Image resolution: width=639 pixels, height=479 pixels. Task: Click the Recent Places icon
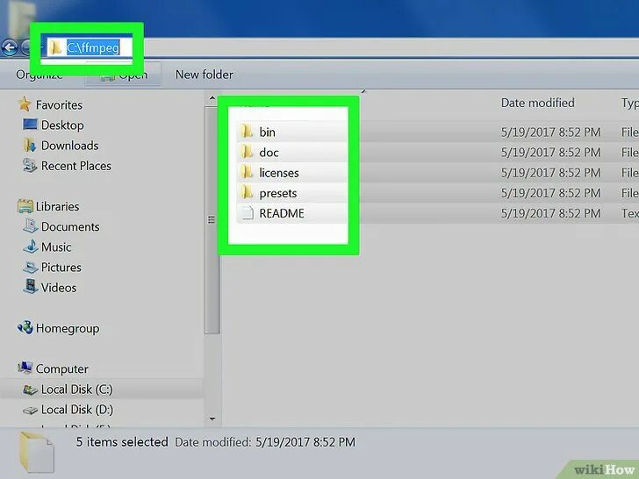(x=30, y=165)
